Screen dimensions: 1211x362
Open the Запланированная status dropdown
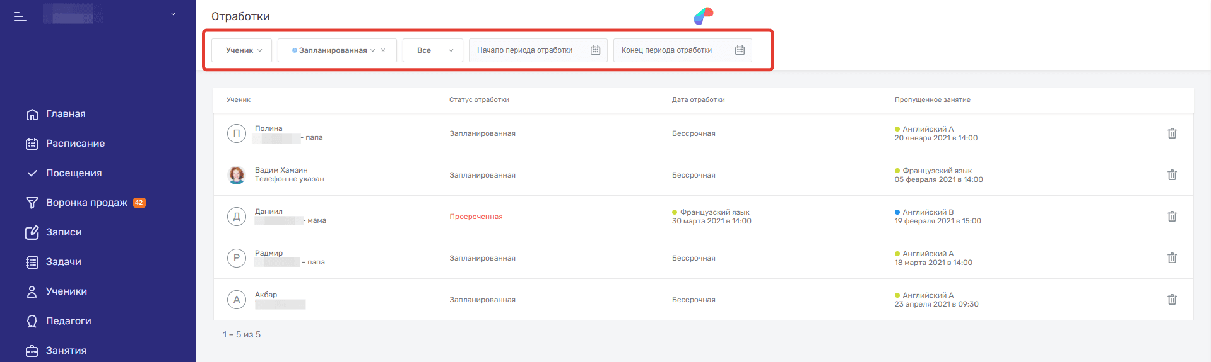[x=333, y=50]
